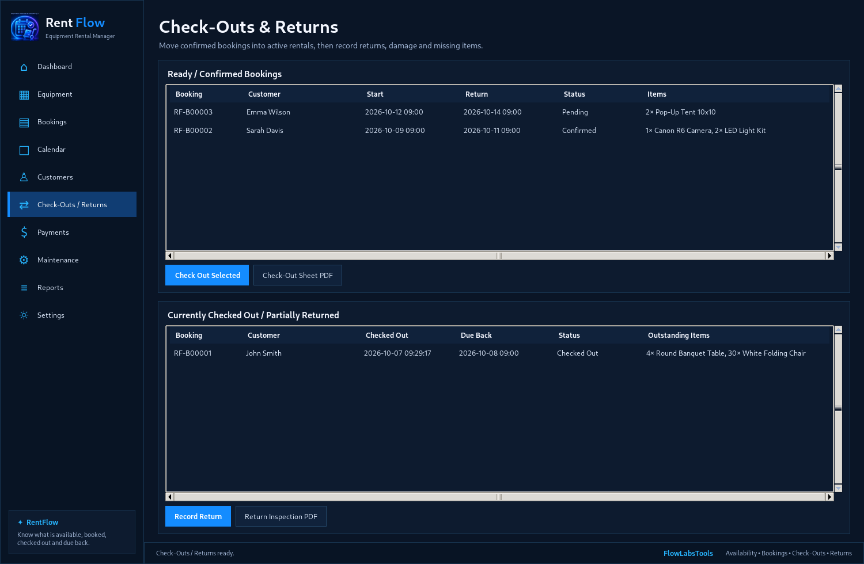Click the Confirmed status cell

tap(579, 131)
